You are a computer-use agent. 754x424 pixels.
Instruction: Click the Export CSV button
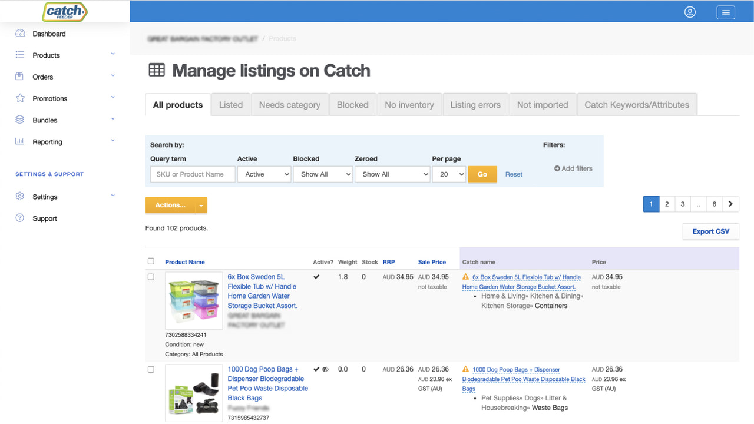[x=710, y=231]
